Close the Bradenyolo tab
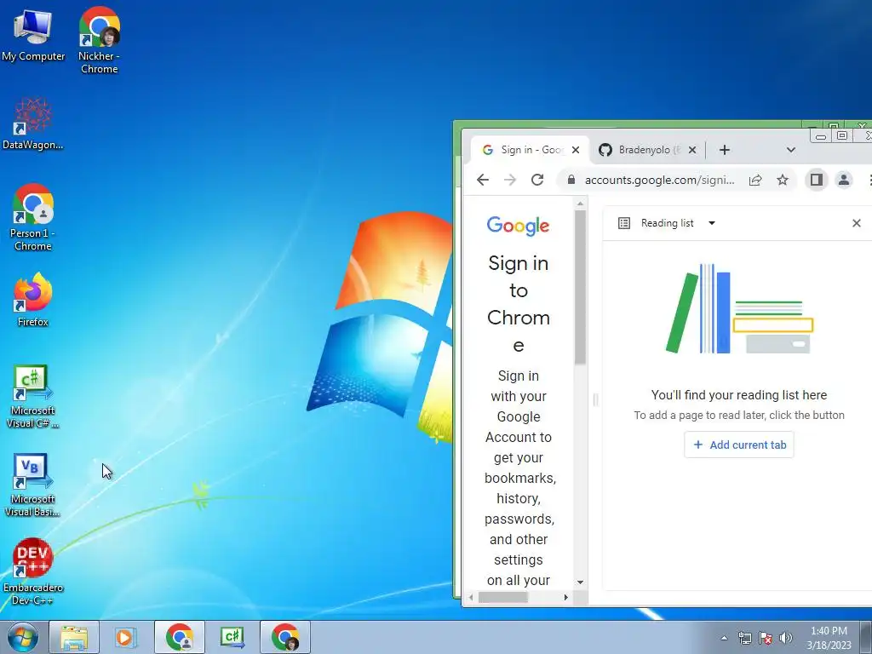The height and width of the screenshot is (654, 872). 691,150
